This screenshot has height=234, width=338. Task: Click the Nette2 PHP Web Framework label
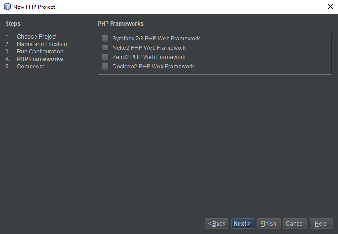(x=149, y=48)
